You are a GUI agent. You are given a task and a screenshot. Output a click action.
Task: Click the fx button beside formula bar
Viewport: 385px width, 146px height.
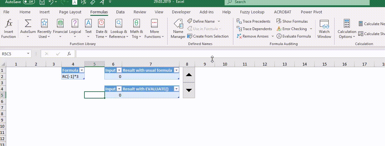pyautogui.click(x=69, y=54)
